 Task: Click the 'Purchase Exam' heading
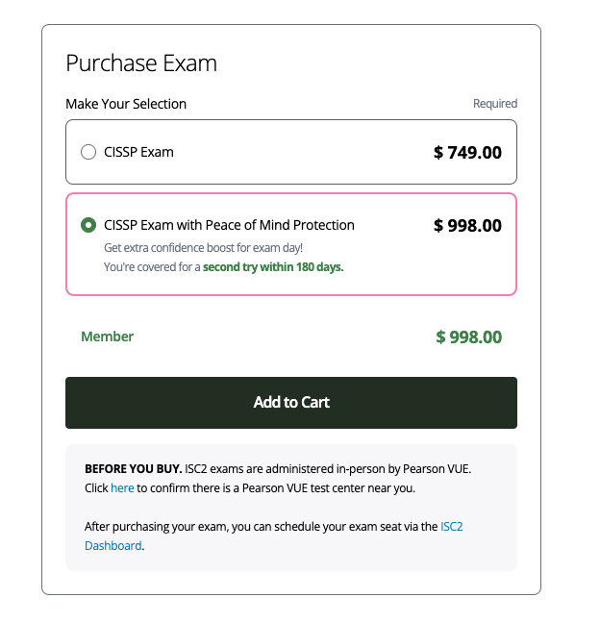(x=140, y=63)
